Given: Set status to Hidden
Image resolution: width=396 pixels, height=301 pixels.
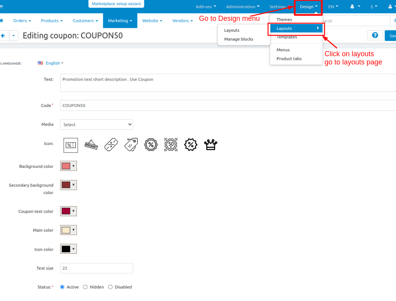Looking at the screenshot, I should click(86, 287).
